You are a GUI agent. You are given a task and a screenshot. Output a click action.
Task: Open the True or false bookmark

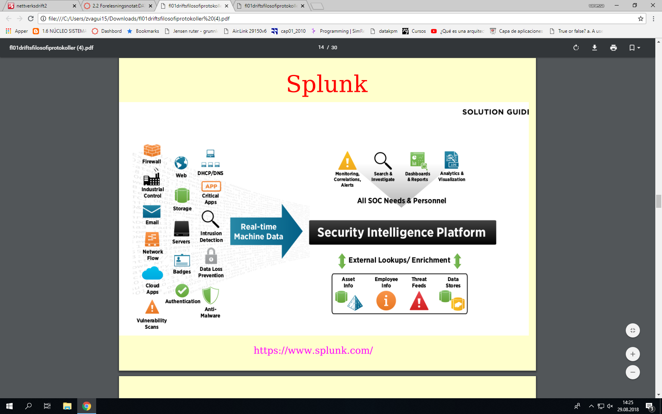(576, 31)
